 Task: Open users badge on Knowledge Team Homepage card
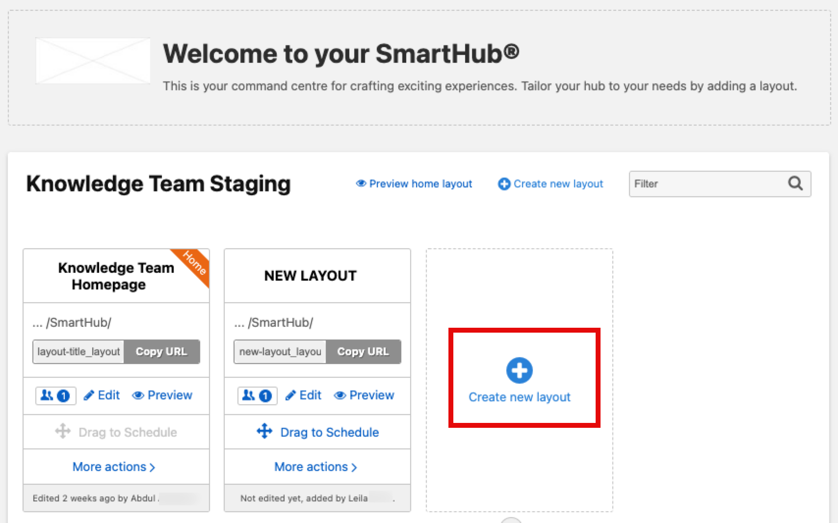[x=55, y=395]
